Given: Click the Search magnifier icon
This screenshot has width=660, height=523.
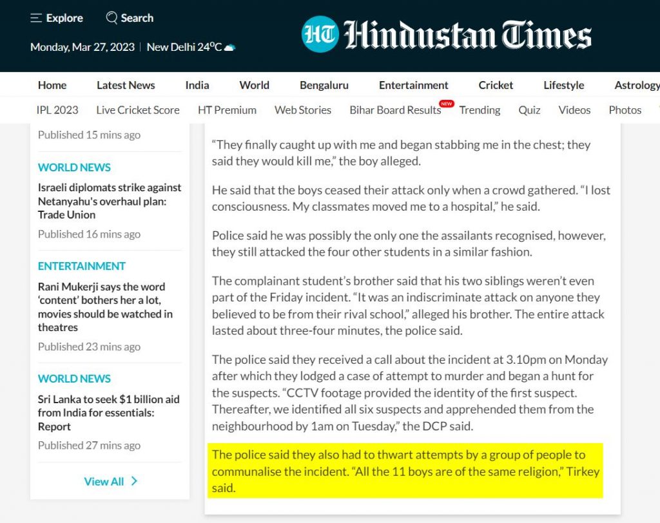Looking at the screenshot, I should (112, 17).
